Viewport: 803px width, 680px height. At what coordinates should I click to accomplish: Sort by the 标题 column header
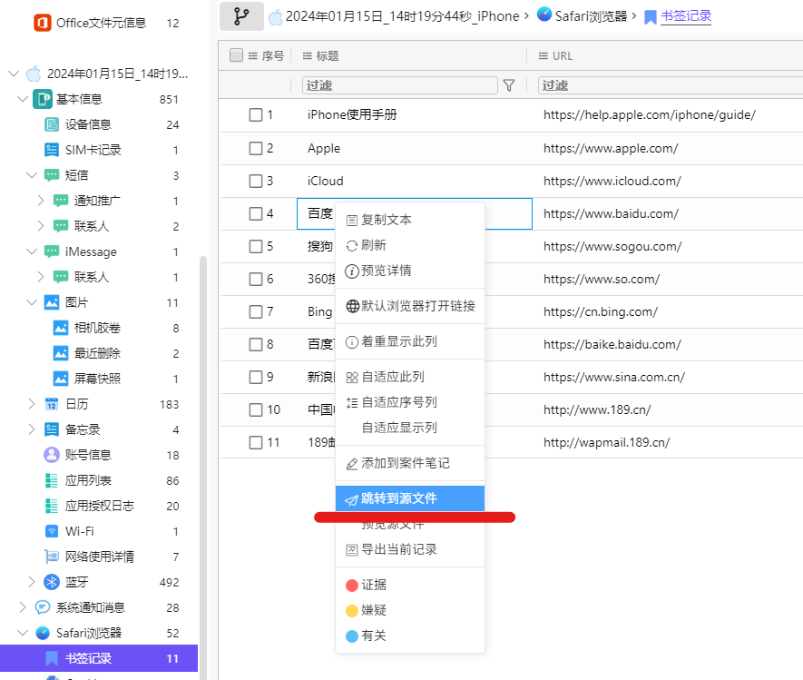click(328, 55)
